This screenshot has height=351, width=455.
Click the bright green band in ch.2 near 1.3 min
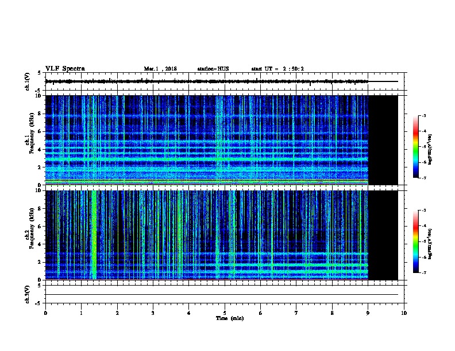point(94,235)
